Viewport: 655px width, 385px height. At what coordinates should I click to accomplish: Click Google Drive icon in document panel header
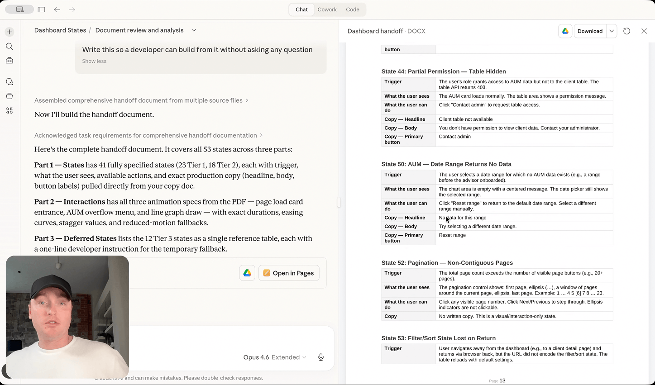pos(565,31)
